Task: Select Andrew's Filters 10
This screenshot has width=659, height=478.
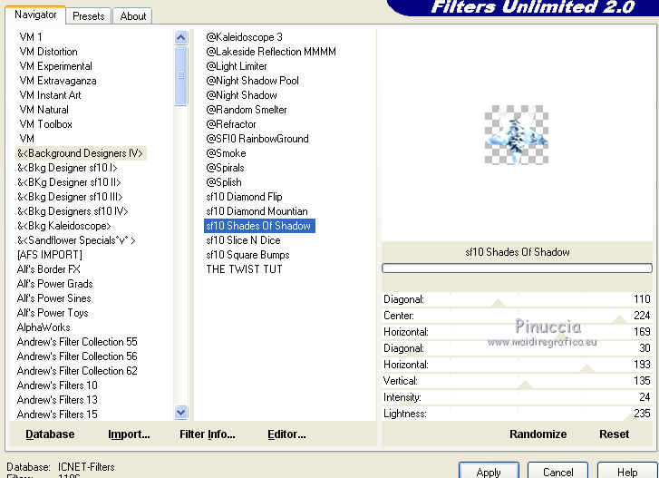Action: (x=57, y=385)
